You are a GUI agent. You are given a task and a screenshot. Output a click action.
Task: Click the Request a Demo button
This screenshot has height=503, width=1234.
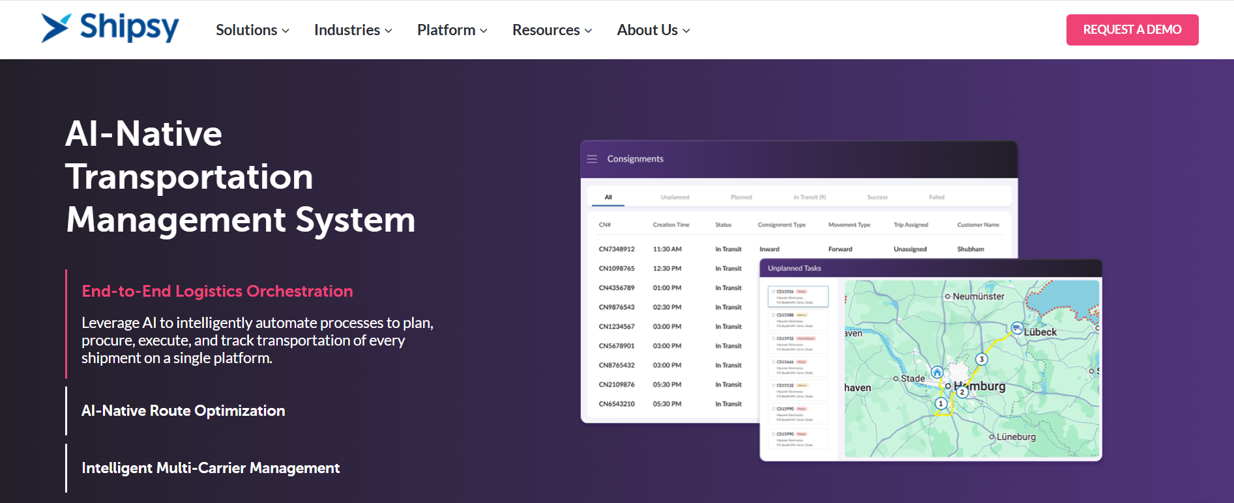[1132, 30]
